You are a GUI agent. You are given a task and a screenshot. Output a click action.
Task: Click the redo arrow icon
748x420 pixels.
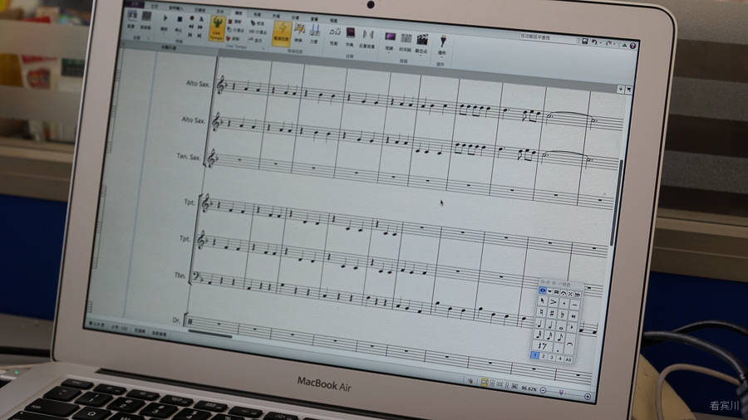point(609,43)
